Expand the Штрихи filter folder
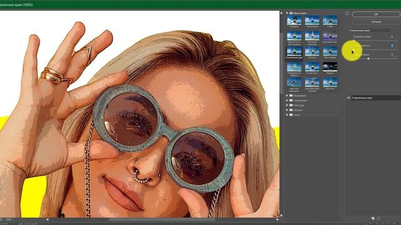 coord(287,110)
